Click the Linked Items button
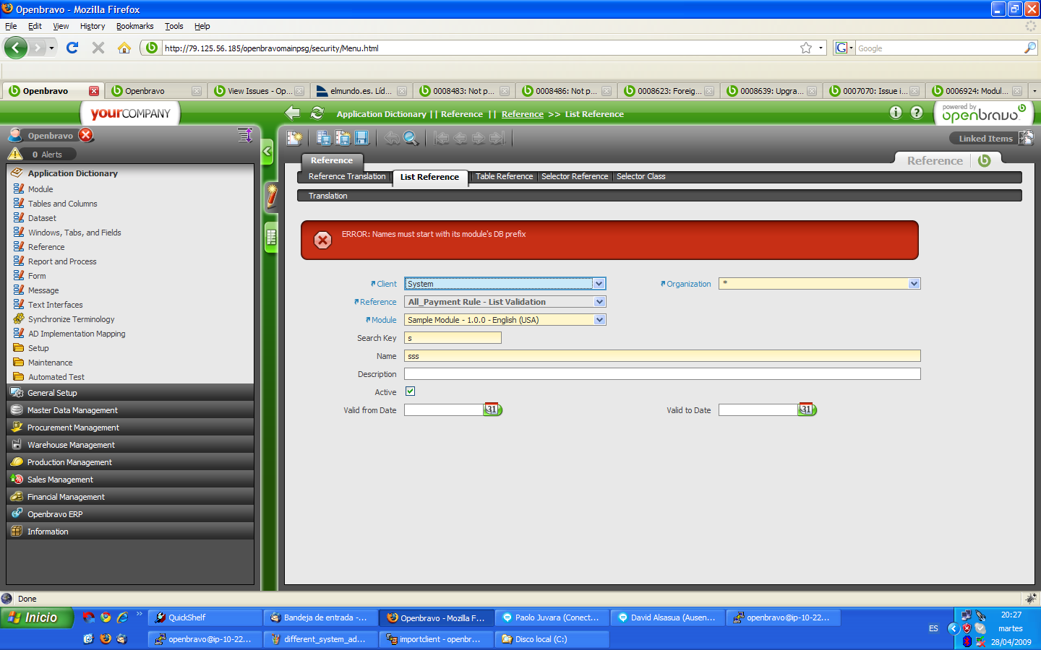 coord(985,139)
